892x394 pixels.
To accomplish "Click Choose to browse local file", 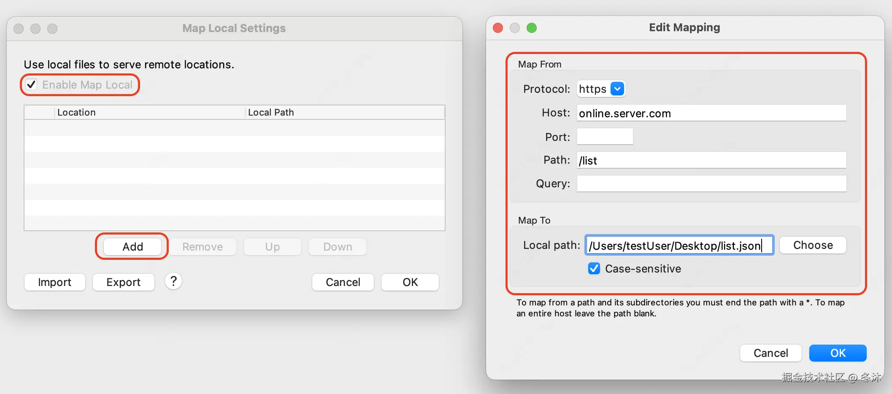I will (813, 245).
